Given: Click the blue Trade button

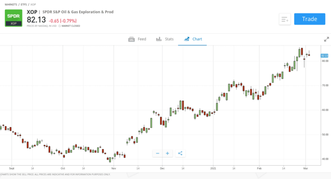Looking at the screenshot, I should 310,19.
